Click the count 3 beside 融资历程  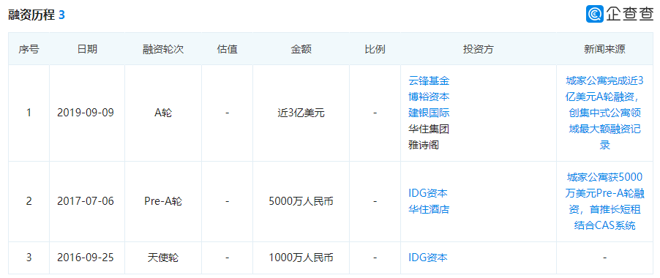click(61, 15)
